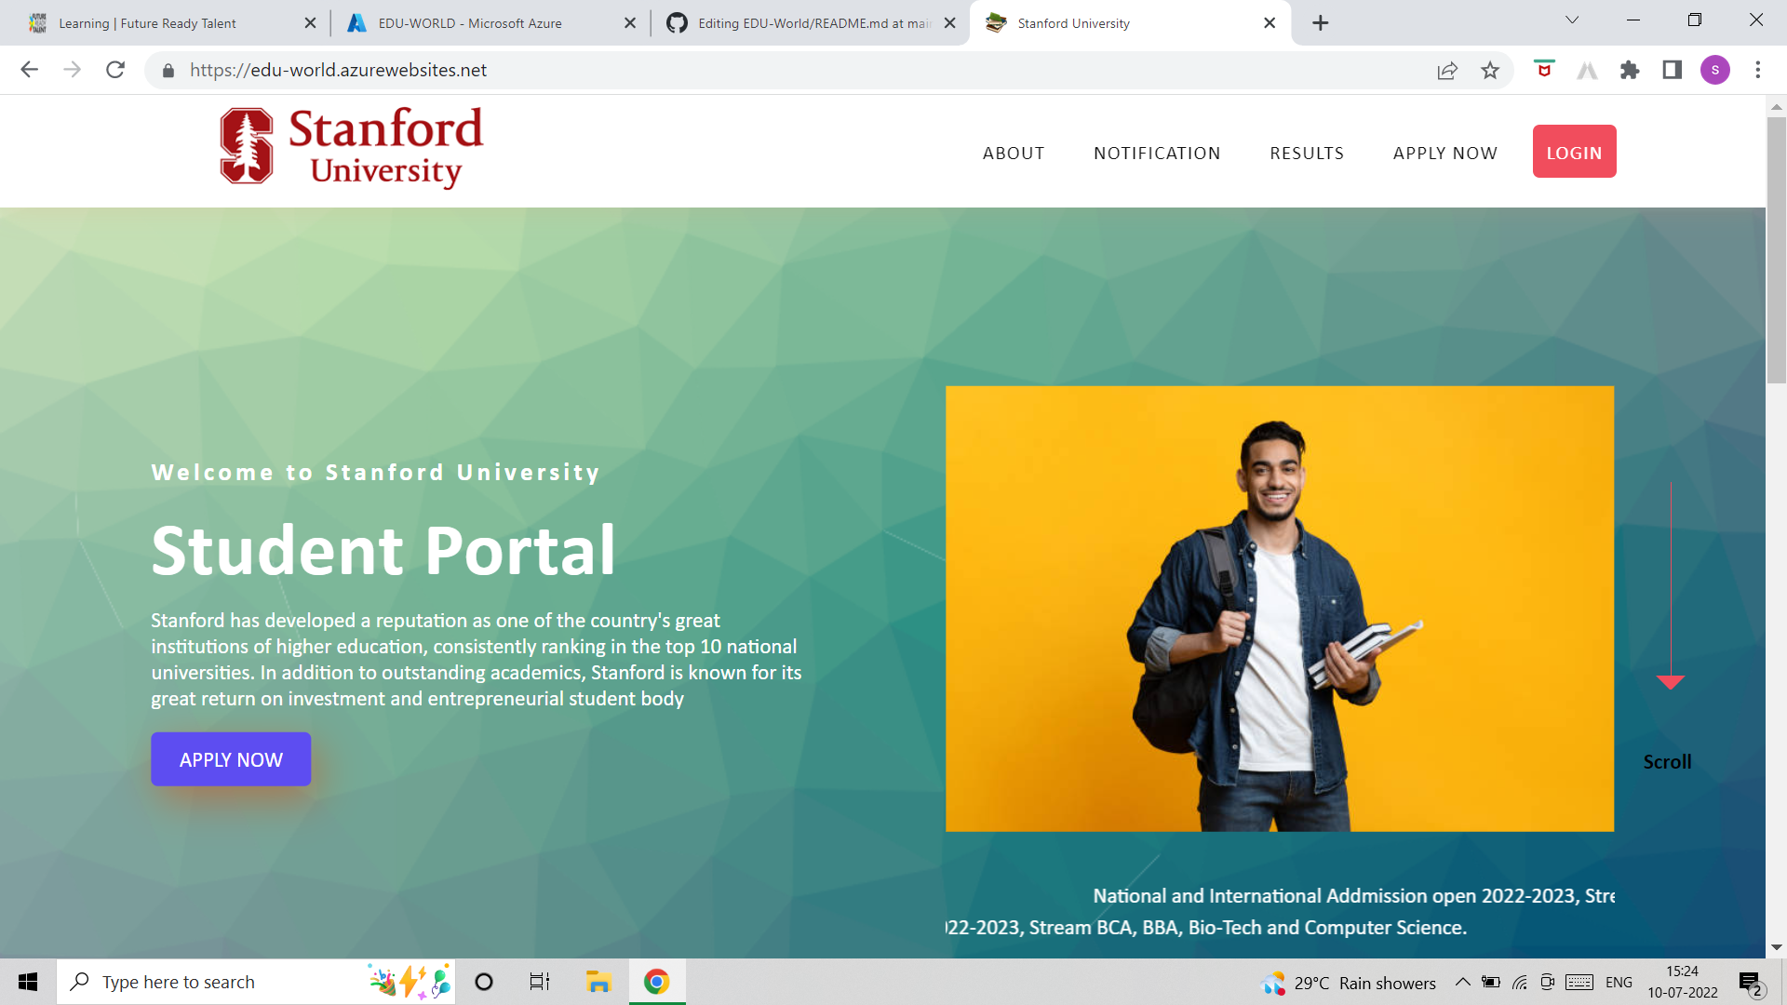Open the Windows Start menu

pos(28,982)
